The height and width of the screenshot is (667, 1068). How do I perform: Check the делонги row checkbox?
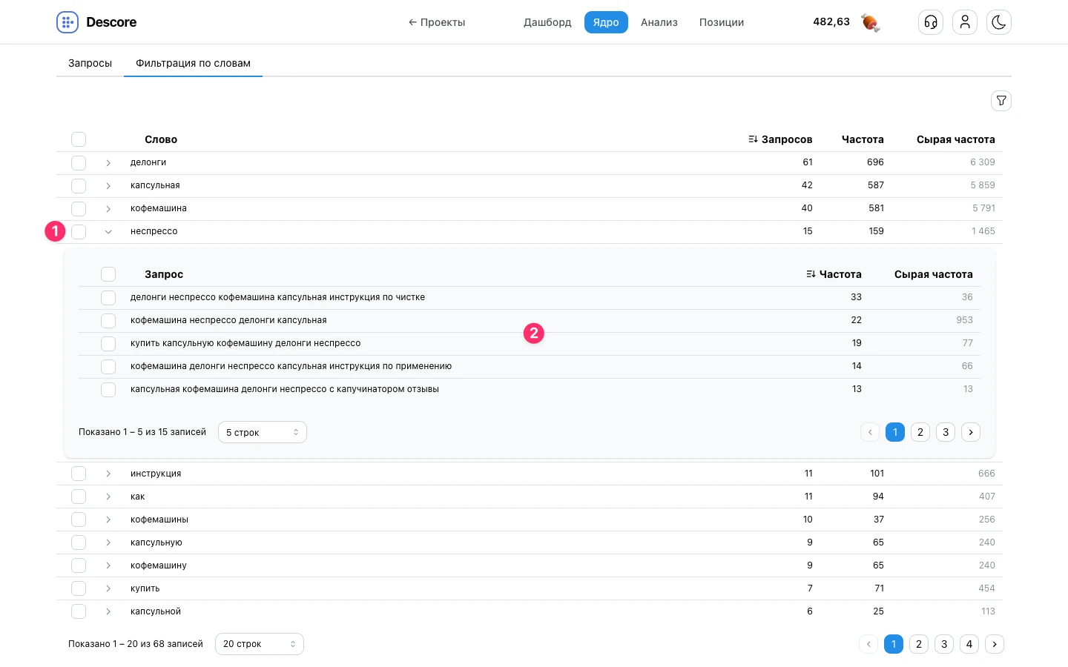79,163
